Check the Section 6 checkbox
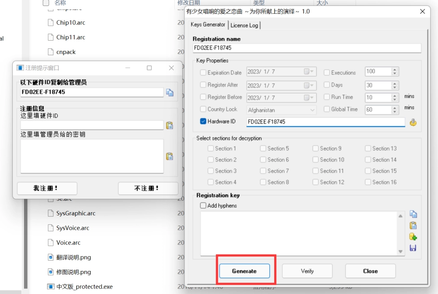Viewport: 438px width, 294px height. pos(263,160)
